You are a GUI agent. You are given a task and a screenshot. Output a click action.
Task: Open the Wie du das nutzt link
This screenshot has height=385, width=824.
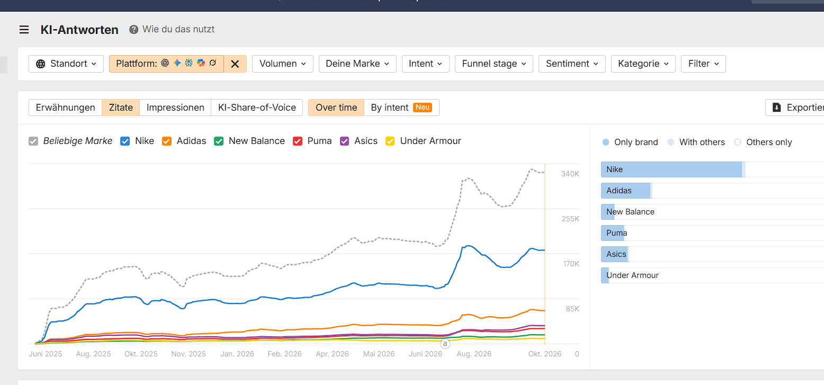(x=178, y=29)
